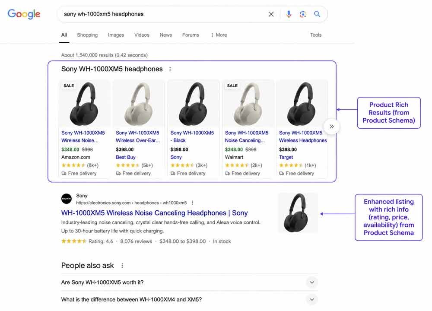The image size is (432, 311).
Task: Click the Walmart (2k+) star rating
Action: (243, 165)
